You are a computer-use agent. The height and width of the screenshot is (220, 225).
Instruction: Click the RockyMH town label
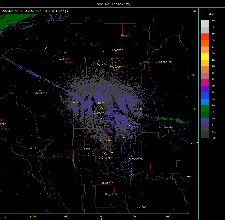point(64,59)
